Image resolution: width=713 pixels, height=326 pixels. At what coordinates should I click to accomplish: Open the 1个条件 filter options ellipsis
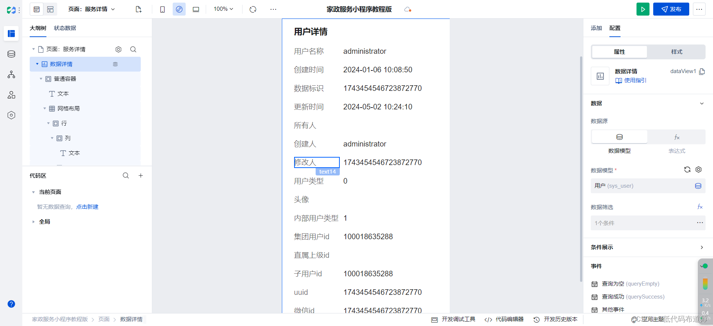pyautogui.click(x=700, y=223)
